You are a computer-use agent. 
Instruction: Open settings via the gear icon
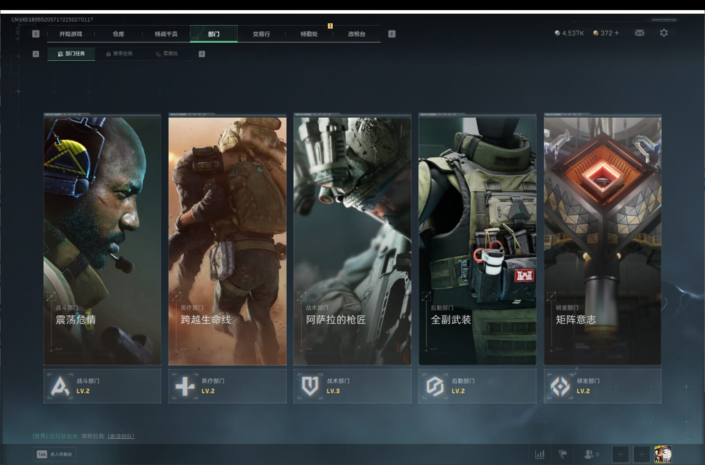click(664, 33)
